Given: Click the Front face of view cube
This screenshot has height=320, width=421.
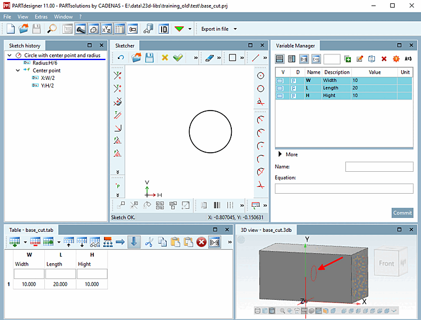Looking at the screenshot, I should coord(387,263).
